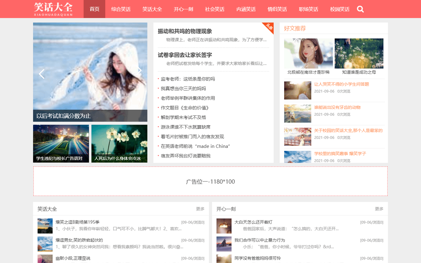Open the 社会笑话 menu item
Viewport: 421px width, 263px height.
(x=215, y=9)
